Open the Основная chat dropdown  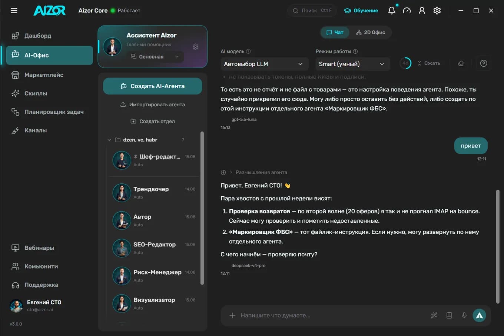[155, 57]
